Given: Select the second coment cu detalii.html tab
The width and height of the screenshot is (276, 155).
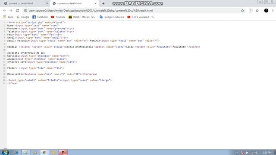Looking at the screenshot, I should pyautogui.click(x=74, y=3).
